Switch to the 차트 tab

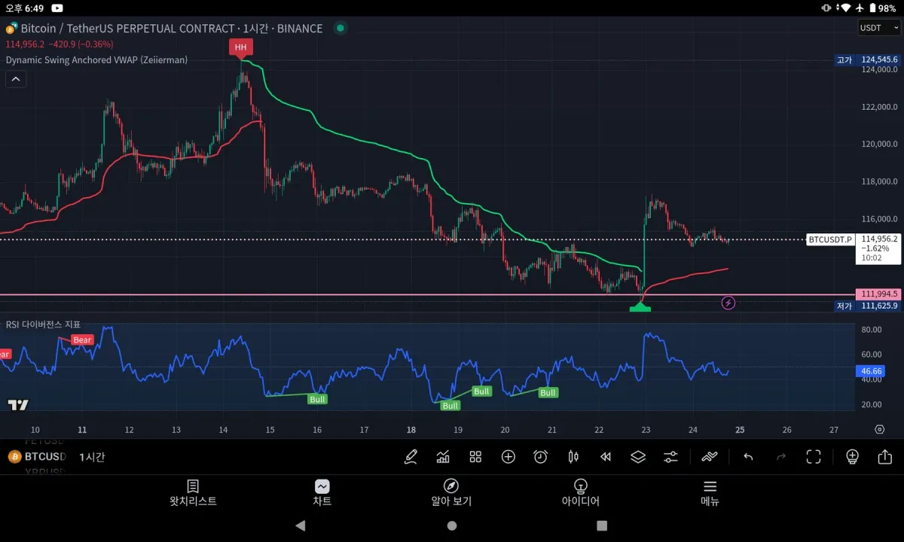[x=322, y=493]
